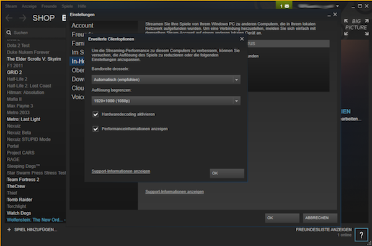Switch to Big Picture mode
Image resolution: width=372 pixels, height=246 pixels.
[x=356, y=27]
